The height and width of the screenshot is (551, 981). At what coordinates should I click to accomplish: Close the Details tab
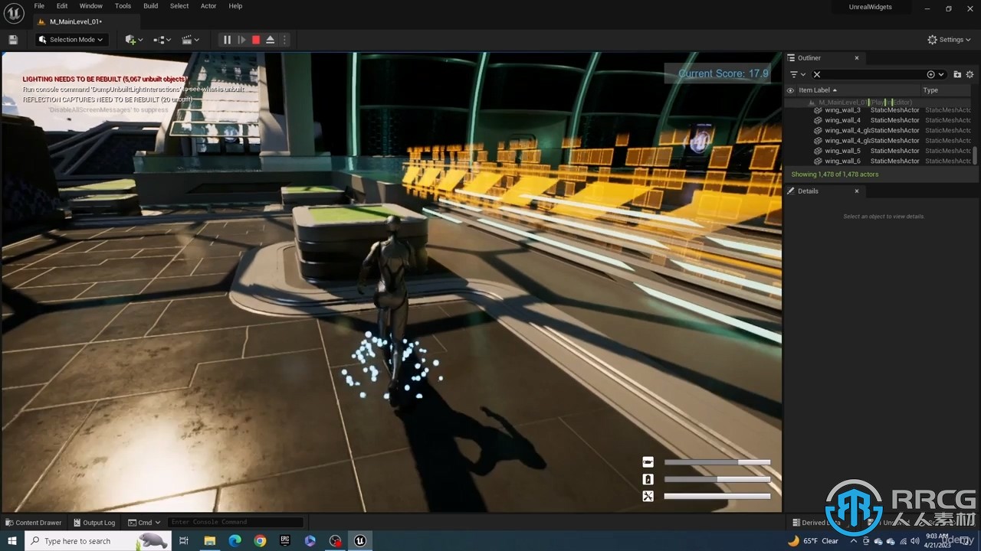[x=857, y=191]
